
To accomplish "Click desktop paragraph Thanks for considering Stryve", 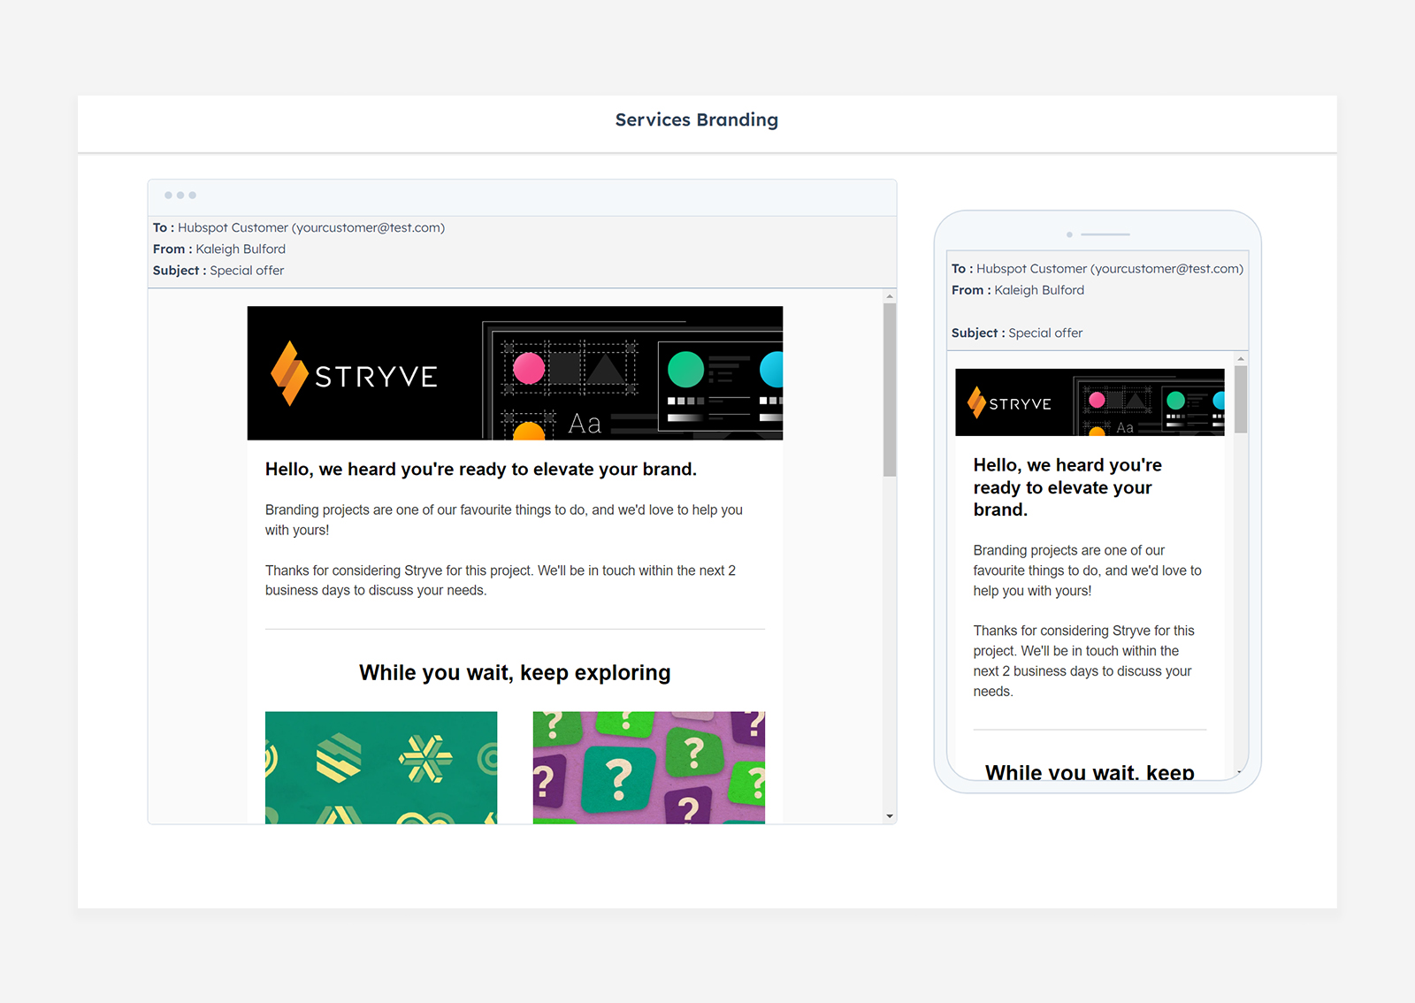I will coord(501,580).
